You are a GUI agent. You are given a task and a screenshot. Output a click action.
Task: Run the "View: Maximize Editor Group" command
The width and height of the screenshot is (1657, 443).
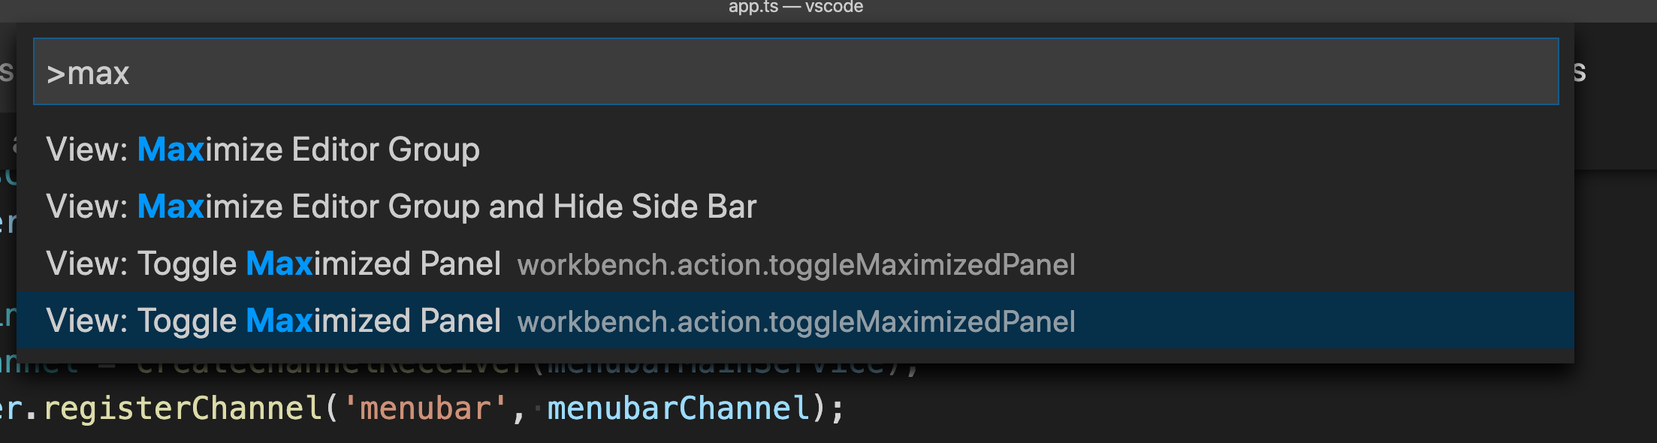click(x=263, y=149)
